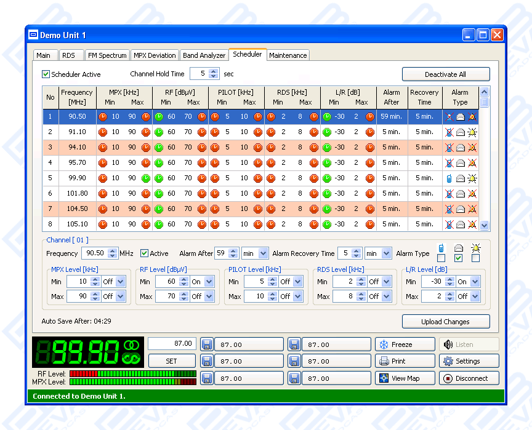Image resolution: width=532 pixels, height=430 pixels.
Task: Click the table scrollbar down arrow
Action: (x=484, y=226)
